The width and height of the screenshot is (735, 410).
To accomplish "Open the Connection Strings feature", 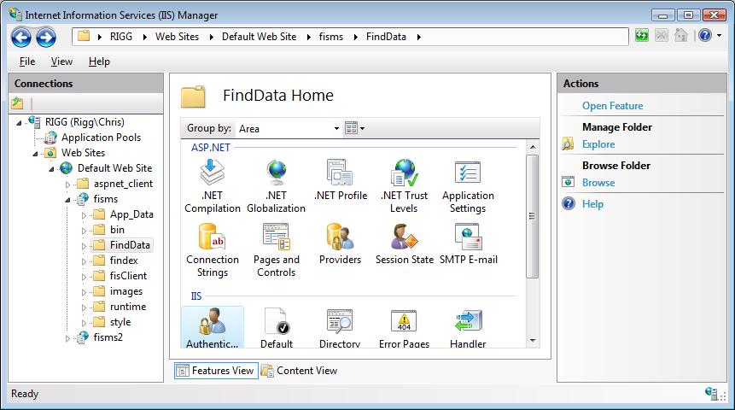I will [x=213, y=250].
